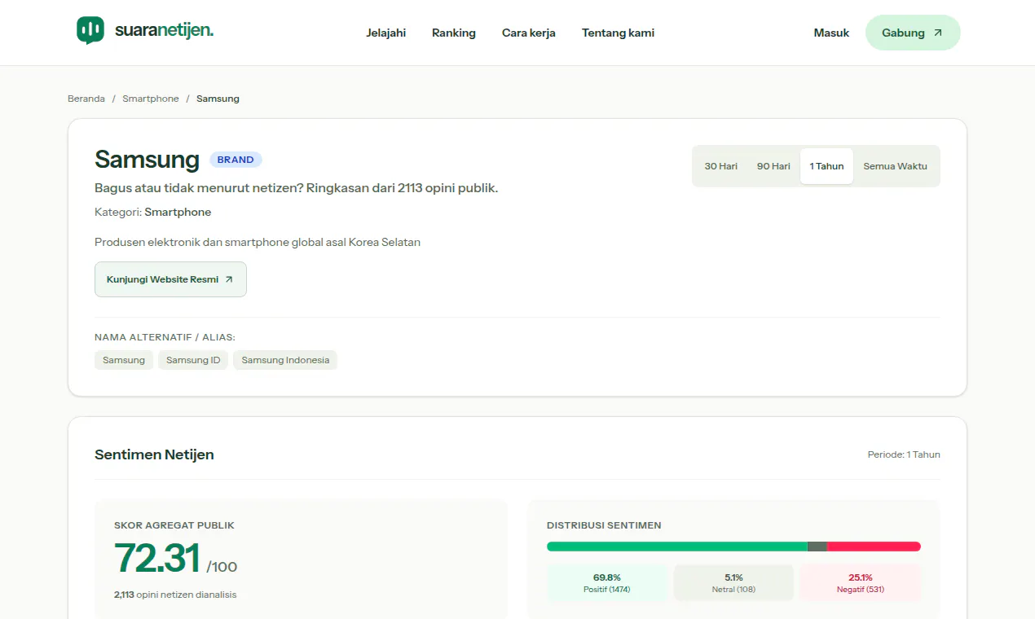1035x619 pixels.
Task: Click the Korea Selatan producer description
Action: (x=258, y=242)
